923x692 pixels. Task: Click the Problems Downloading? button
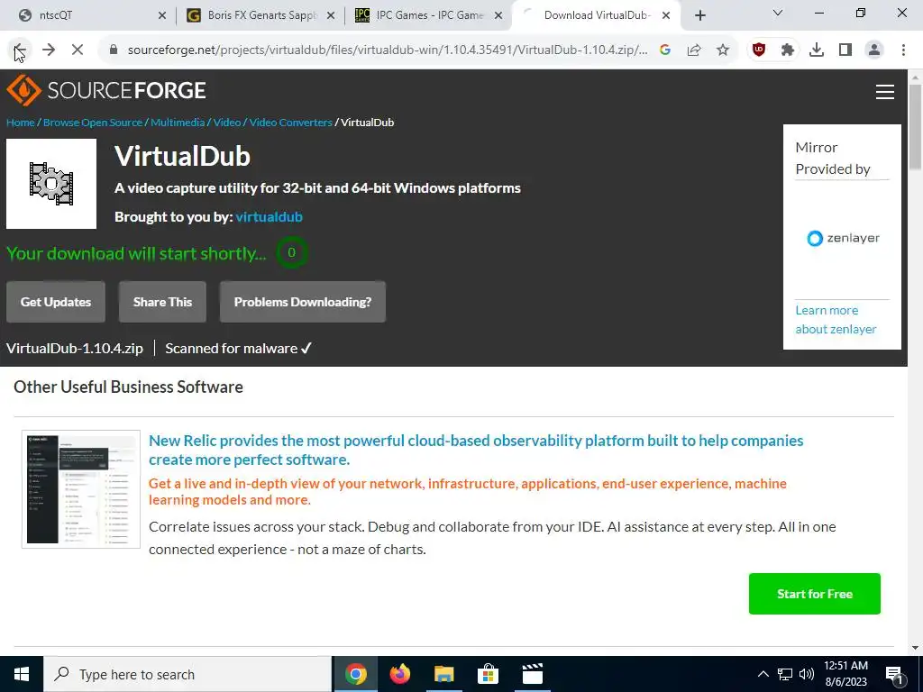click(x=303, y=302)
